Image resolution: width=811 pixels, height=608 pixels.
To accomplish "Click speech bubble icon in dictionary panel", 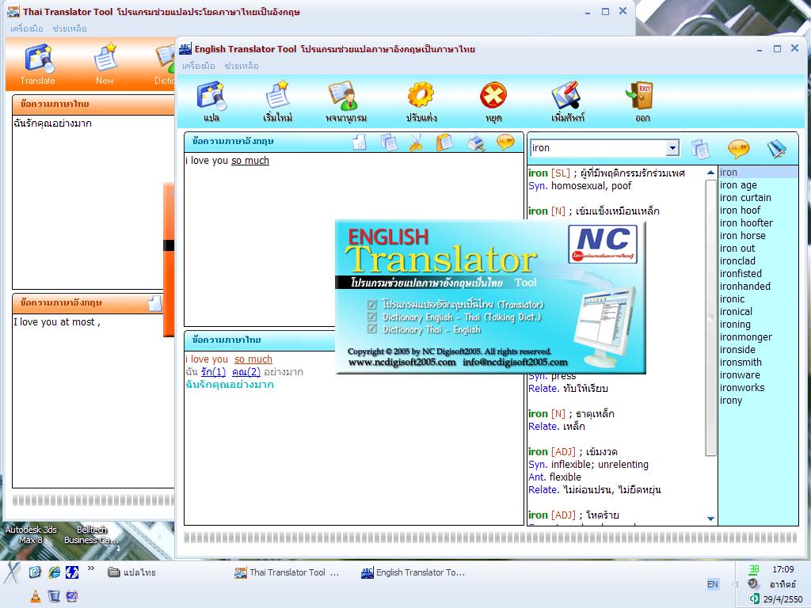I will (738, 149).
